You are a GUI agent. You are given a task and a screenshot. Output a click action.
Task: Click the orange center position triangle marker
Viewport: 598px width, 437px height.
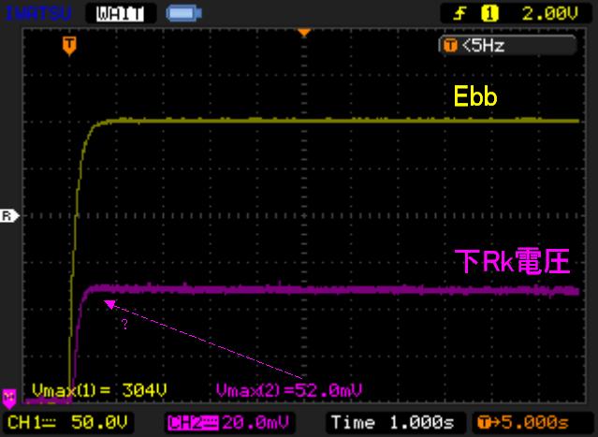[303, 33]
